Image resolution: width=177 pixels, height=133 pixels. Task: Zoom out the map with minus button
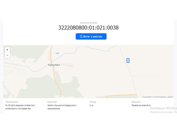pyautogui.click(x=7, y=55)
